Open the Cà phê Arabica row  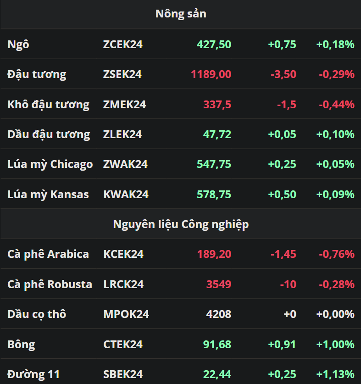coord(181,254)
